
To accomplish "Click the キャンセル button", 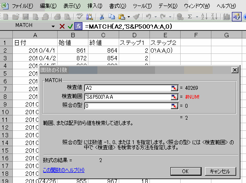I will [x=220, y=171].
